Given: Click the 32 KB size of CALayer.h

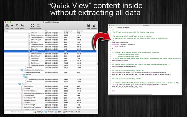Looking at the screenshot, I should tap(66, 102).
